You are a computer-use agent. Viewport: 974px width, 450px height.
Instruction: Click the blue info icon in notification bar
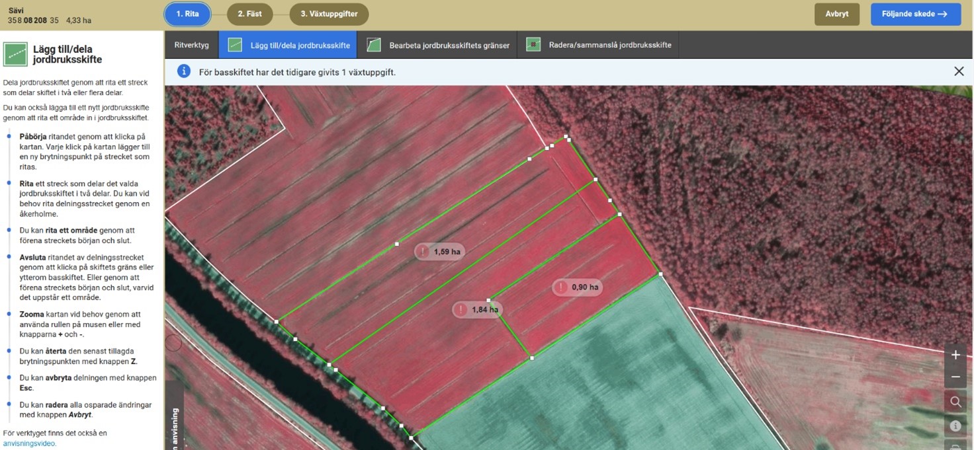tap(184, 71)
